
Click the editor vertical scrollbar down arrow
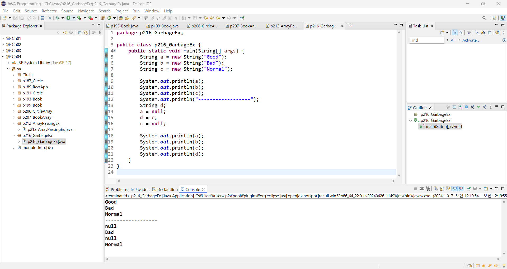(399, 175)
